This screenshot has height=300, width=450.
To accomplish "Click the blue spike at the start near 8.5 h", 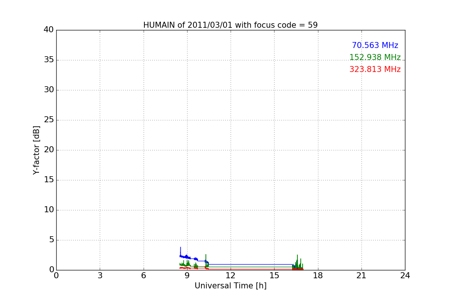I will click(x=180, y=252).
